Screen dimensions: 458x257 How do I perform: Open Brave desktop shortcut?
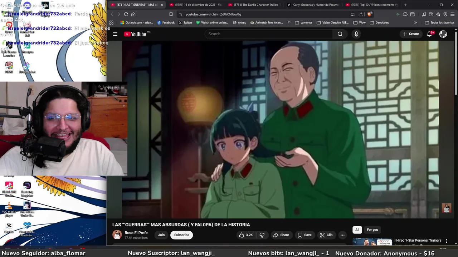9,28
